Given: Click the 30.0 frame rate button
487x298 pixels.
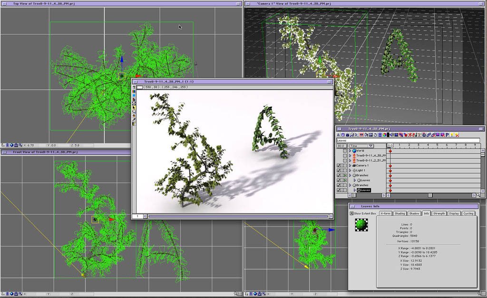Looking at the screenshot, I should pos(341,146).
